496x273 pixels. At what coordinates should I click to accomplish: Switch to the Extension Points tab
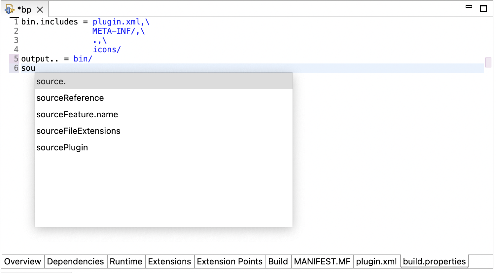(x=230, y=261)
